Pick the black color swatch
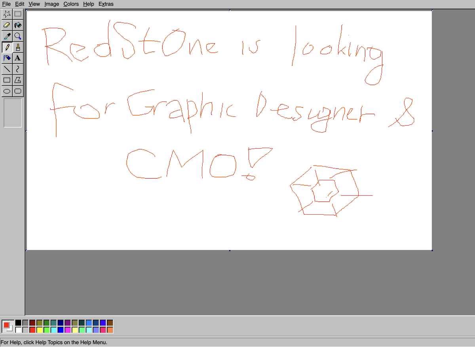The image size is (475, 347). click(x=18, y=323)
